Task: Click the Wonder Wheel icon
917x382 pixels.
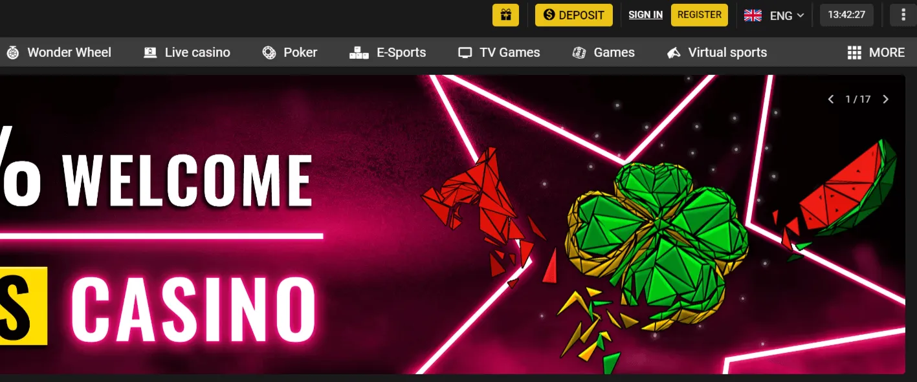Action: point(12,53)
